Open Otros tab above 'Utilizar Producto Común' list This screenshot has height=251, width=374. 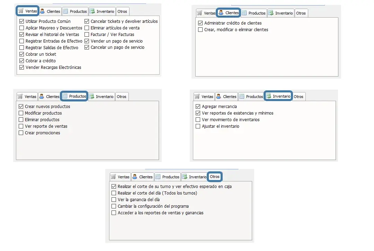click(122, 11)
